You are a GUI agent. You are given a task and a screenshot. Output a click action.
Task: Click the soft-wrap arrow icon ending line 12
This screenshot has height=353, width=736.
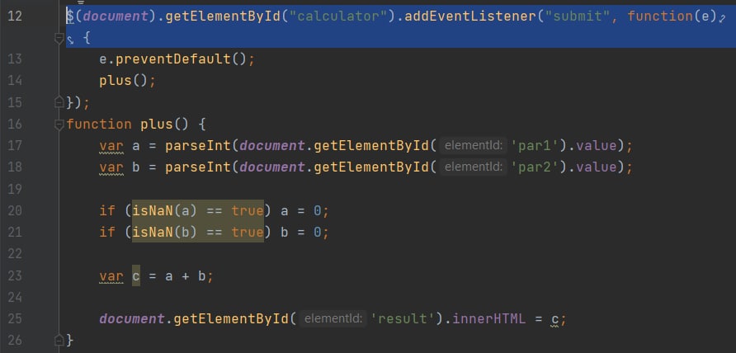point(723,18)
